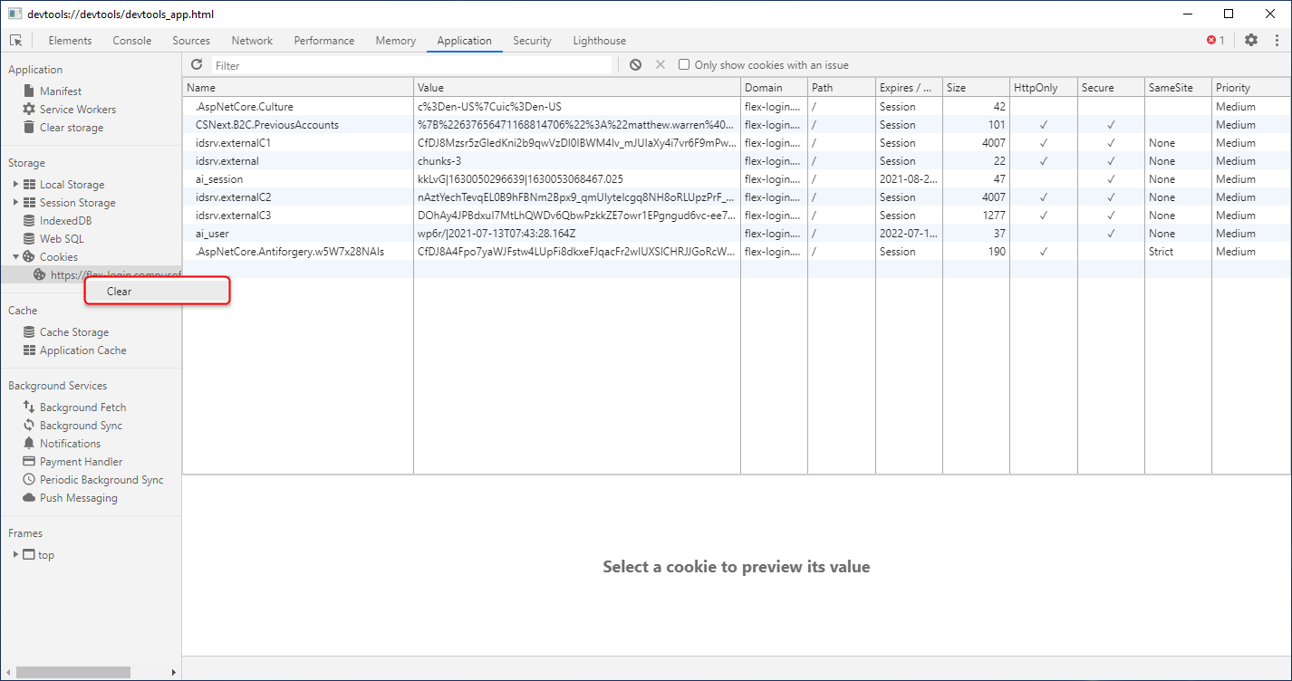Expand the Local Storage tree
This screenshot has height=681, width=1292.
[x=15, y=185]
